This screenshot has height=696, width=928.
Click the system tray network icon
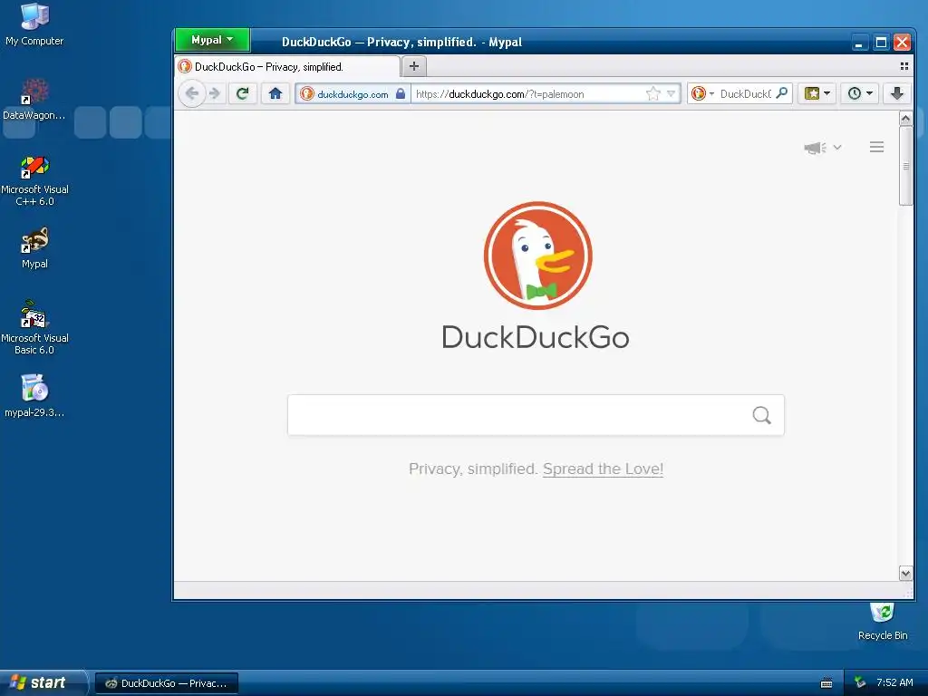[860, 682]
